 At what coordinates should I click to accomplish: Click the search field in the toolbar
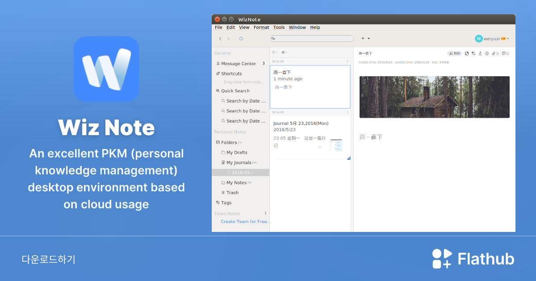(311, 38)
